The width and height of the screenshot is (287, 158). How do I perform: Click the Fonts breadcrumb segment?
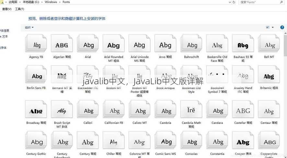click(66, 2)
